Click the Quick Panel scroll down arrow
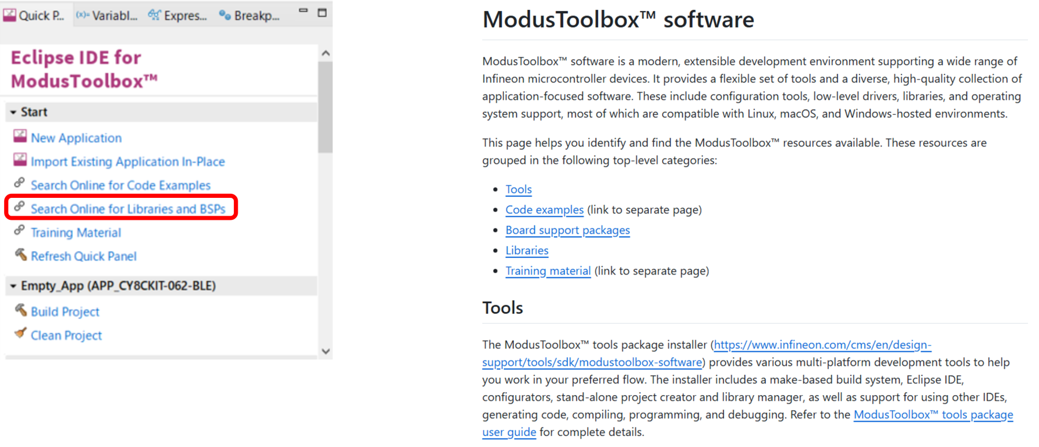1039x447 pixels. coord(326,351)
